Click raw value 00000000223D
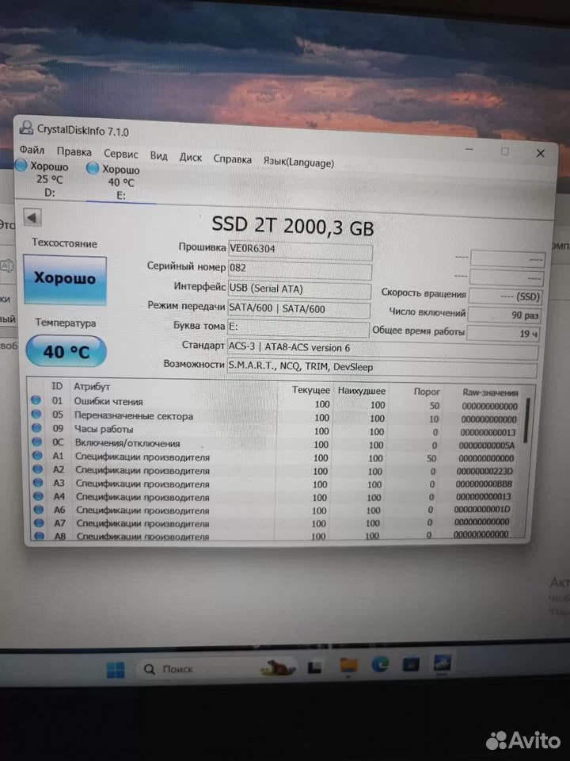Viewport: 570px width, 761px height. click(x=484, y=471)
